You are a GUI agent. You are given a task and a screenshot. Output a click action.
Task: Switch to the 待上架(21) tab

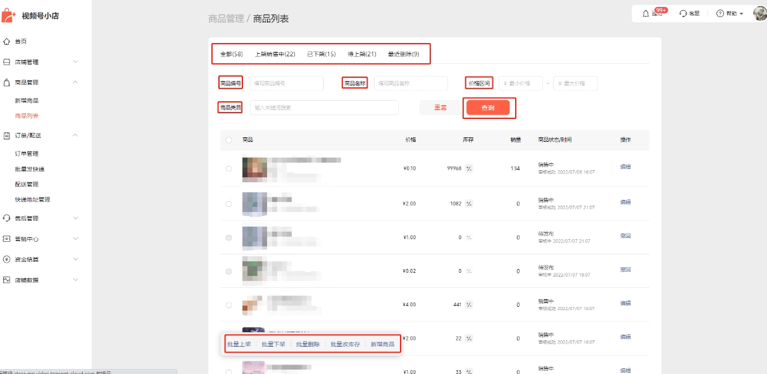[x=362, y=54]
